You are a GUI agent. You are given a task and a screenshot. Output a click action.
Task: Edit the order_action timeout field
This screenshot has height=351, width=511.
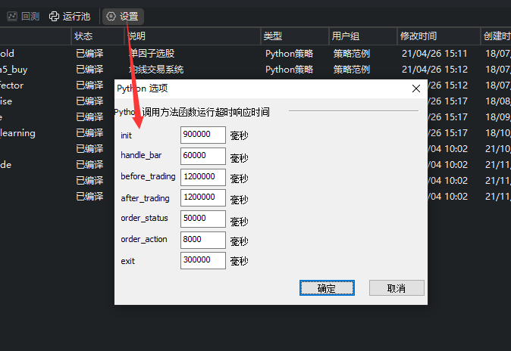(x=203, y=240)
